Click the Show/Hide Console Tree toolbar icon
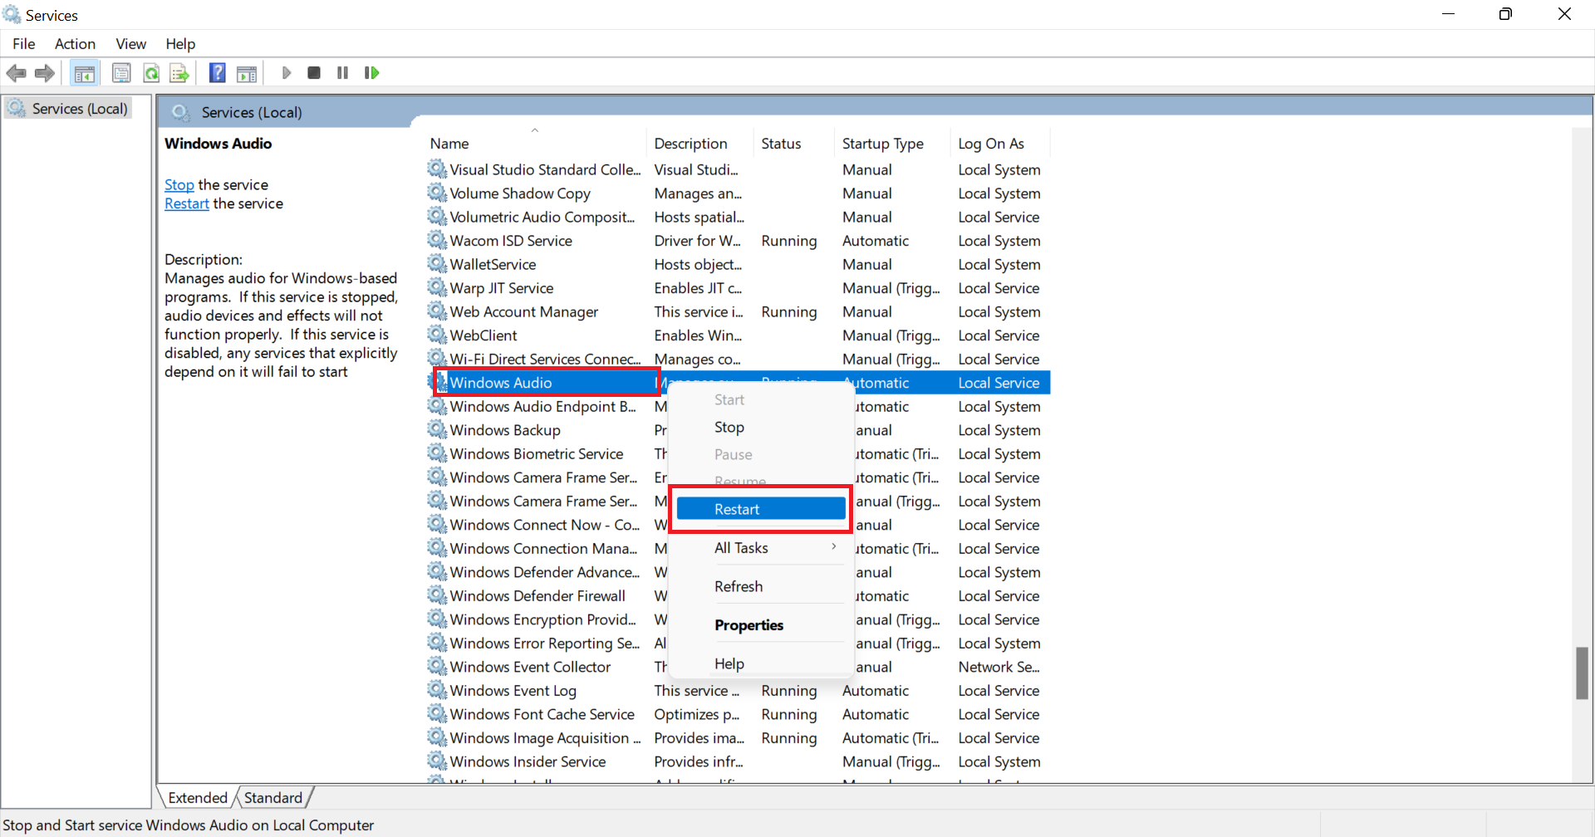This screenshot has height=837, width=1595. [x=84, y=74]
